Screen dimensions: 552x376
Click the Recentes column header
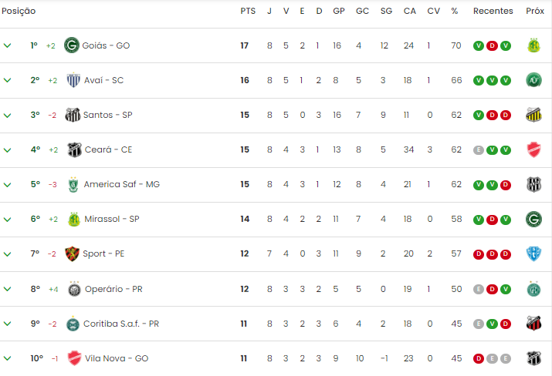coord(493,12)
